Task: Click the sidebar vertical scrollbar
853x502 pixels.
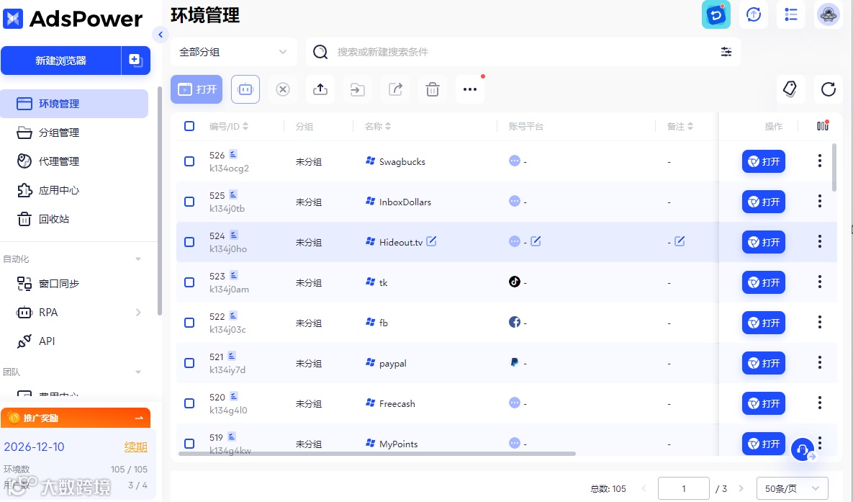Action: pos(159,201)
